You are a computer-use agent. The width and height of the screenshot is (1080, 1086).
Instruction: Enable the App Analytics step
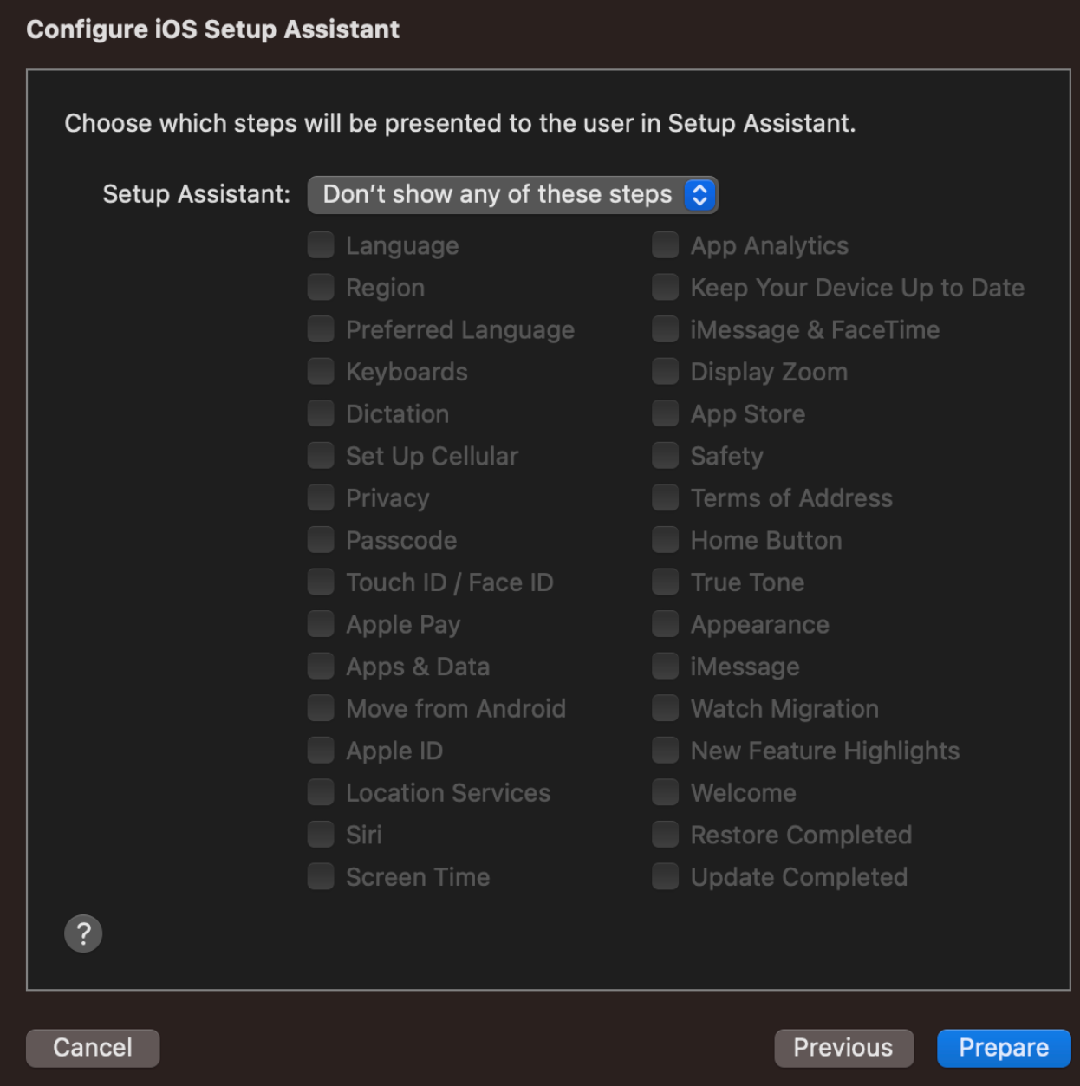665,244
